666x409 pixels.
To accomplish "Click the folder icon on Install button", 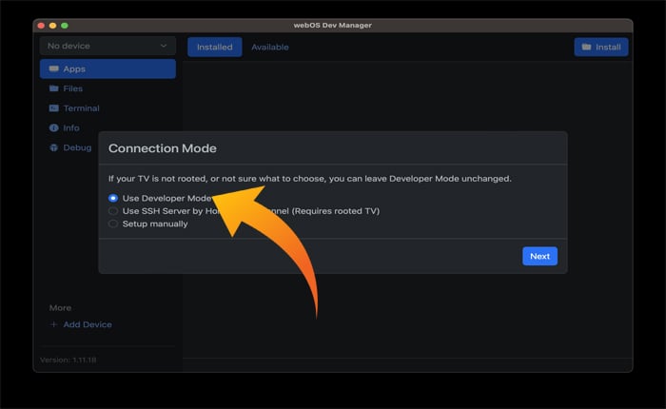I will click(x=586, y=47).
